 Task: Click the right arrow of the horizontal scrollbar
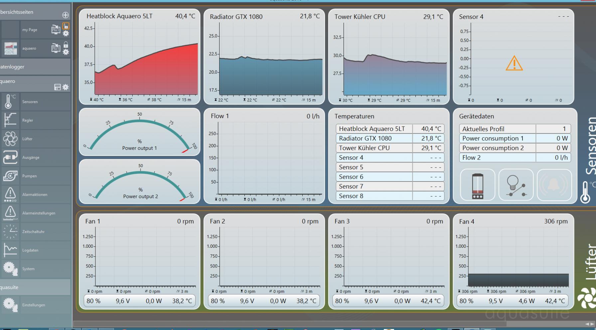pos(592,324)
